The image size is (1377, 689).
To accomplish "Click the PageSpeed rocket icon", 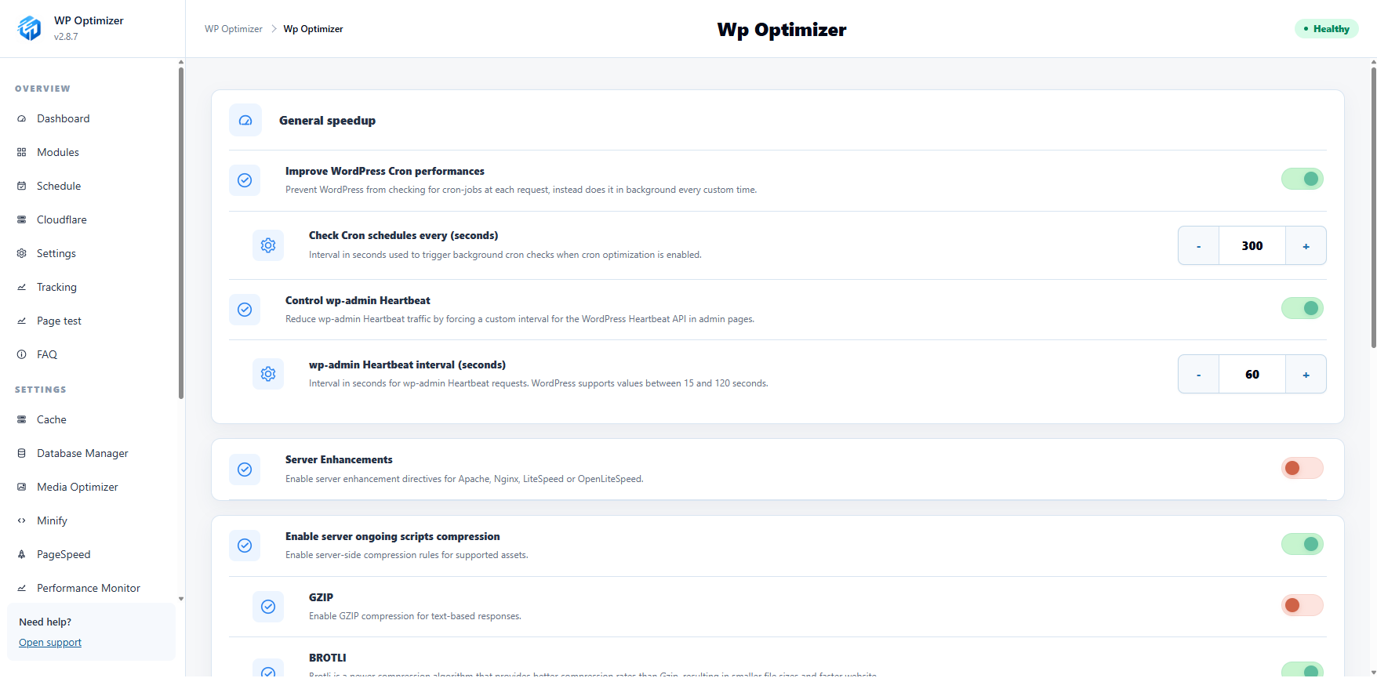I will click(x=22, y=555).
